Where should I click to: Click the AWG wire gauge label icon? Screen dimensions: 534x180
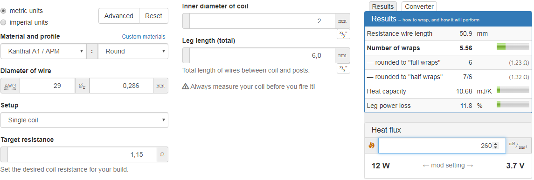(10, 86)
